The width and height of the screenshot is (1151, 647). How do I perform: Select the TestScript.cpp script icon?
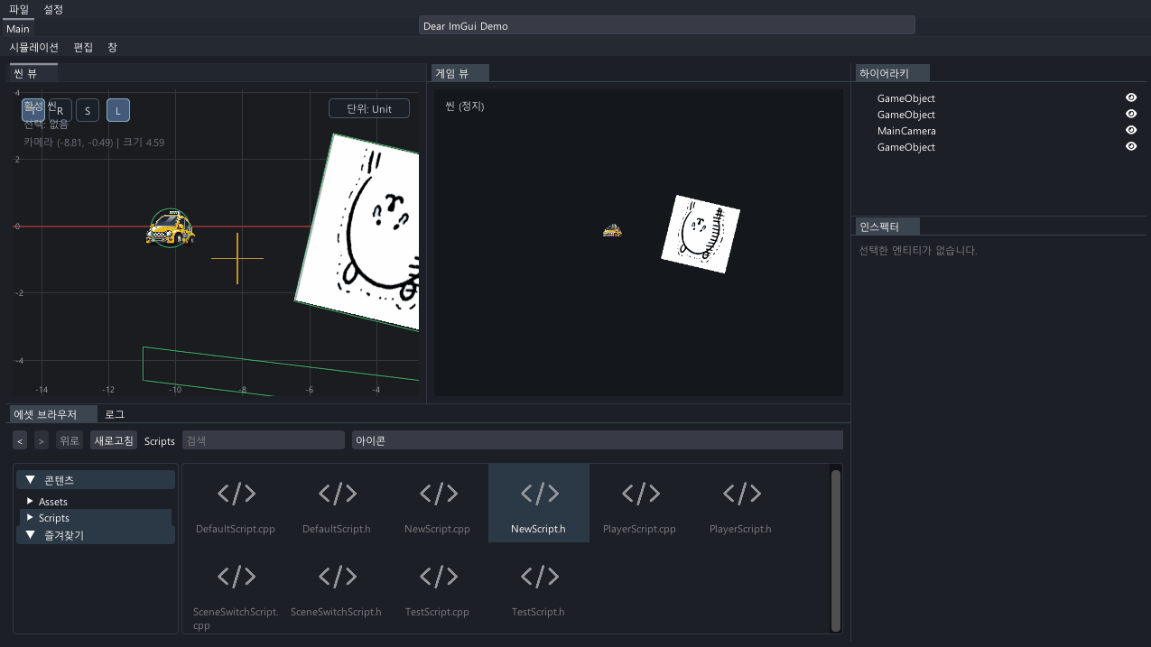(438, 577)
